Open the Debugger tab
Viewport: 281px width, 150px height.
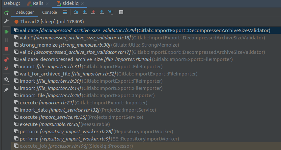click(25, 12)
